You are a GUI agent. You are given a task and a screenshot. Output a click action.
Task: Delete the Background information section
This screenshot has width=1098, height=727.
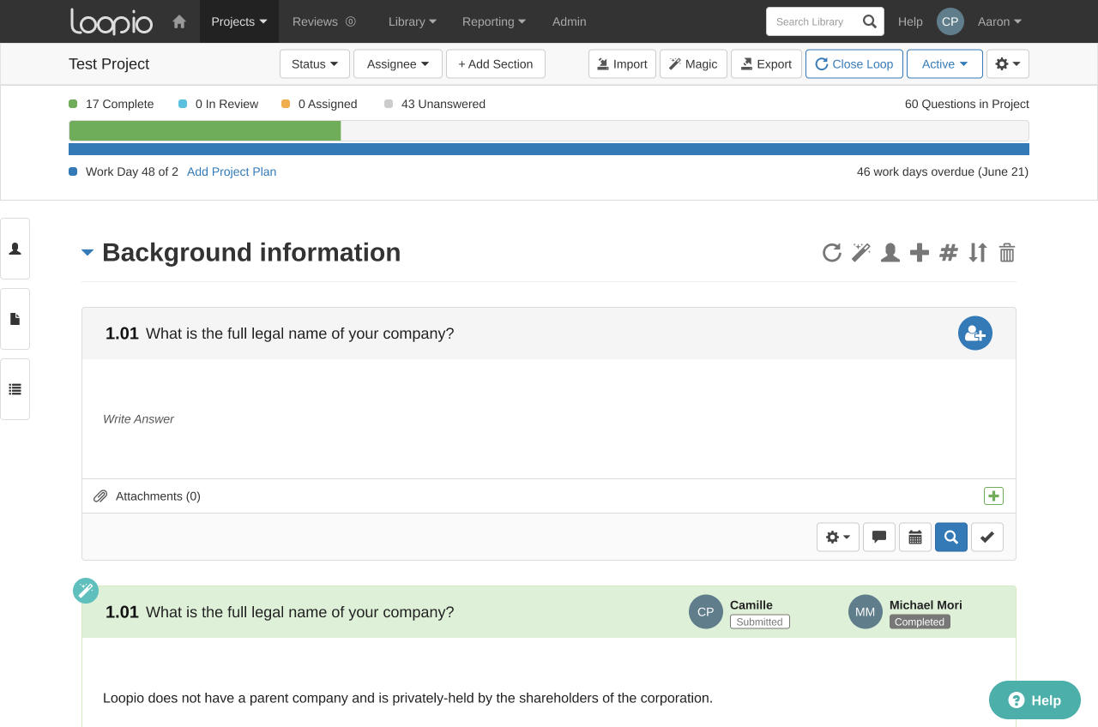1007,252
